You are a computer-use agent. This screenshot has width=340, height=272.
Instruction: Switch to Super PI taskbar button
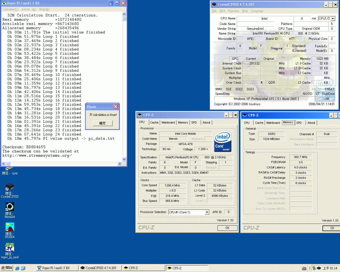pos(57,268)
